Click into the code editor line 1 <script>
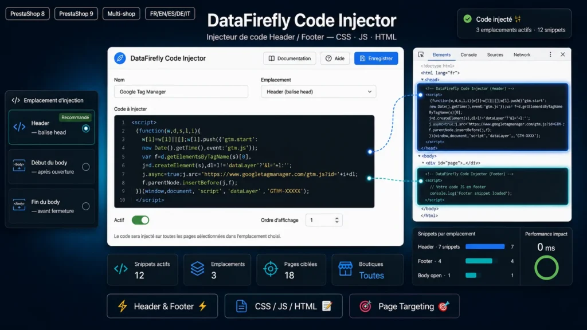Image resolution: width=587 pixels, height=330 pixels. (144, 123)
